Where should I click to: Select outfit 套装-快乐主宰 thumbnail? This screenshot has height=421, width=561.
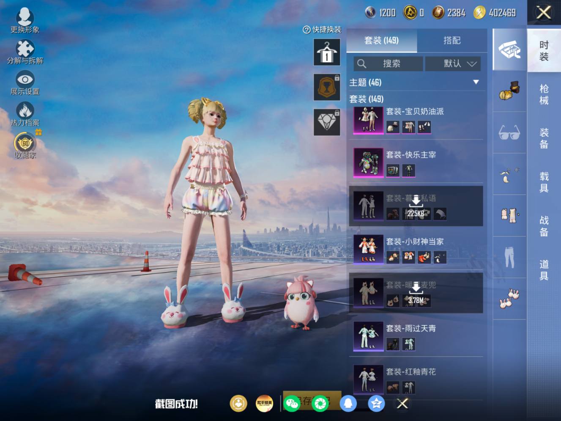[x=368, y=162]
